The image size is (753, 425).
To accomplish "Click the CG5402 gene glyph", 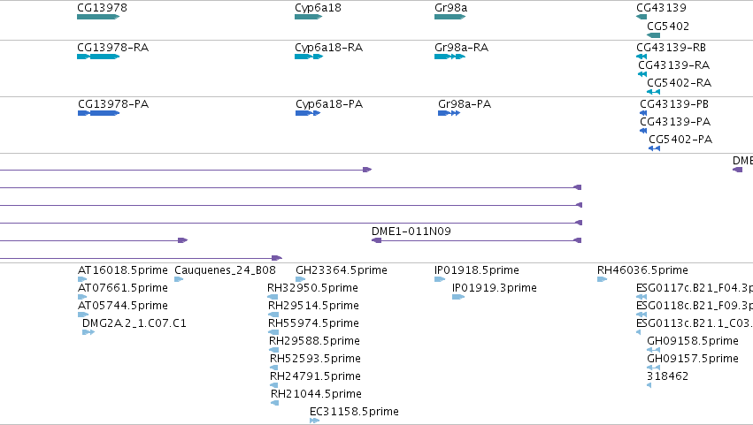I will click(654, 35).
